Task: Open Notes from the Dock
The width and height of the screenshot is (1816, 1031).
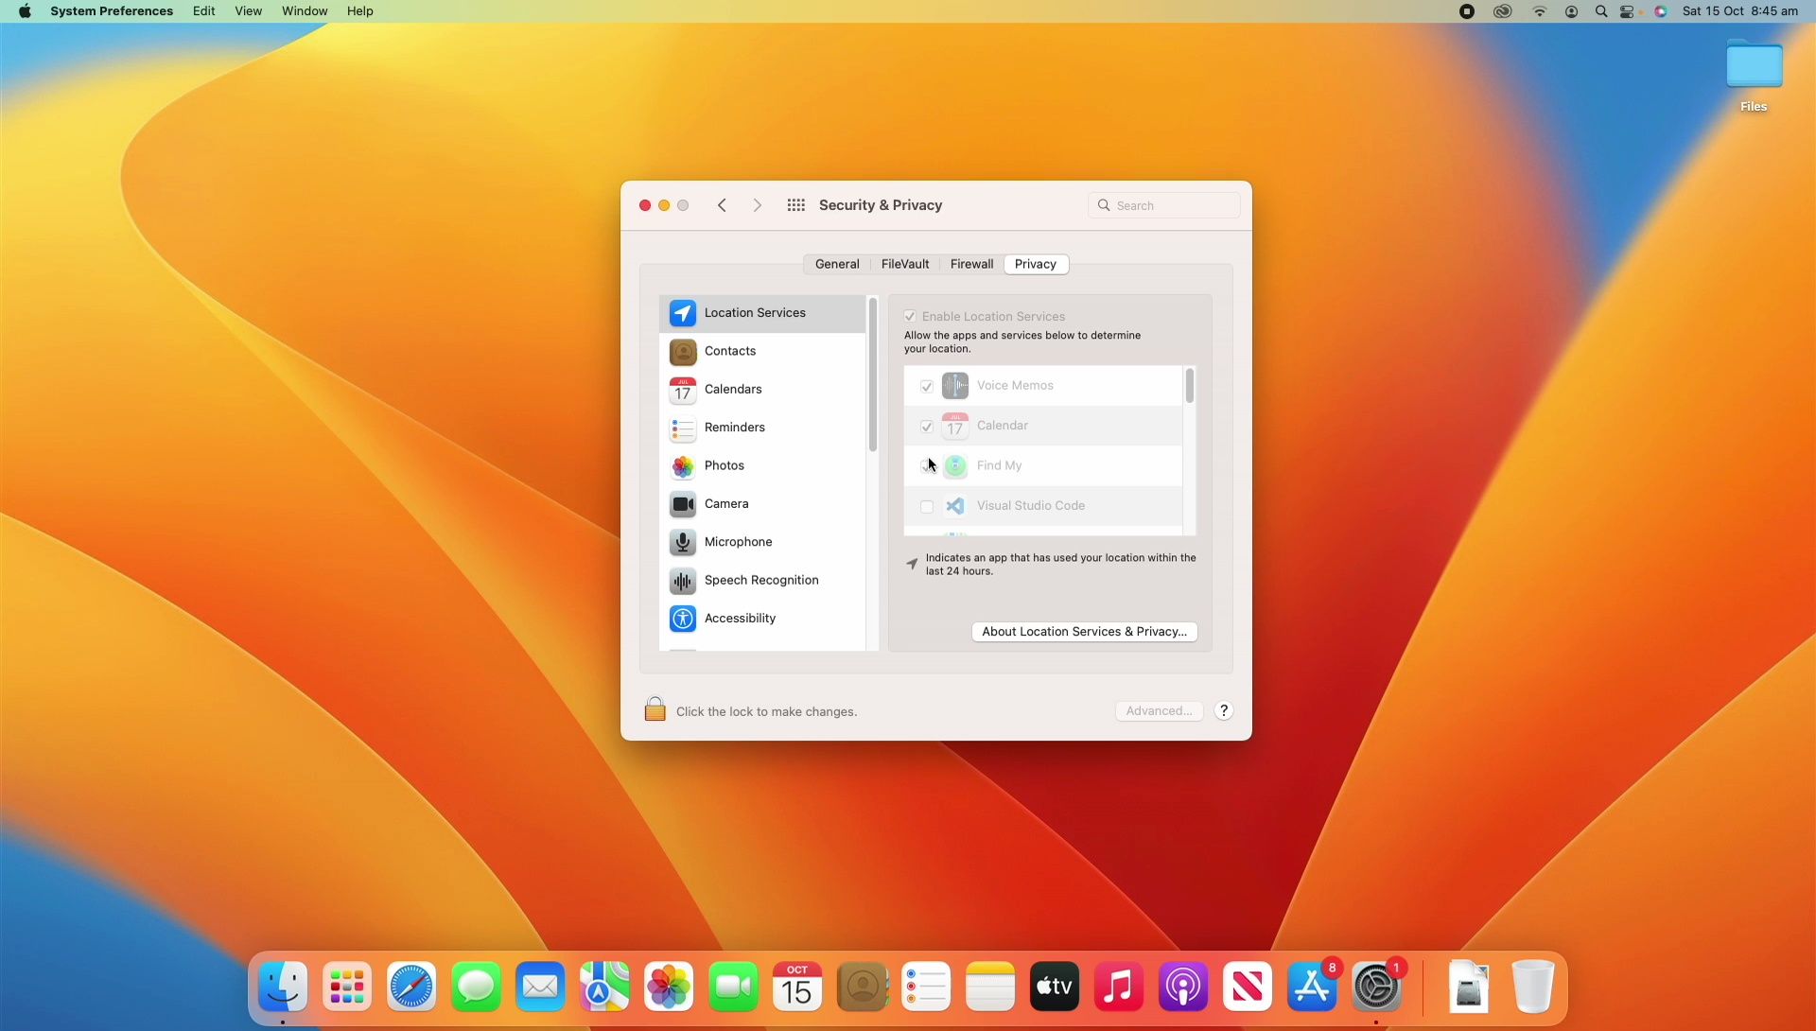Action: (x=990, y=987)
